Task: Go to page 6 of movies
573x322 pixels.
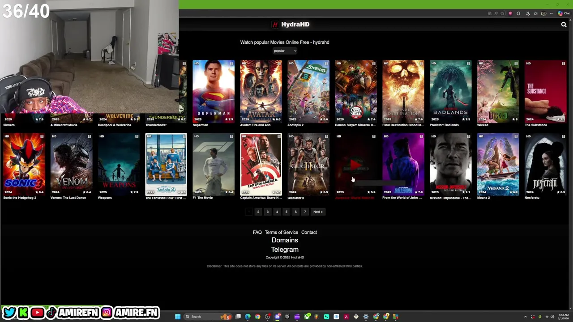Action: pos(295,212)
